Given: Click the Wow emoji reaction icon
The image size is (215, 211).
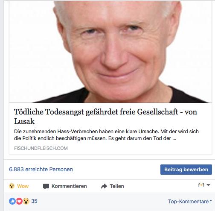Looking at the screenshot, I should pos(12,186).
